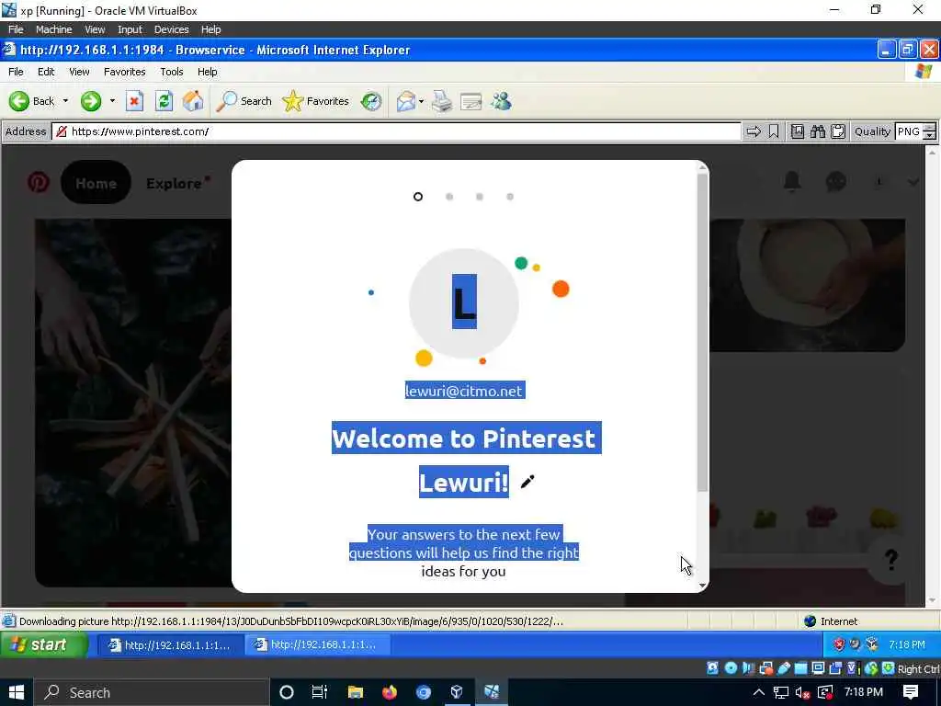This screenshot has width=941, height=706.
Task: Open Windows 10 Task View button
Action: [319, 692]
